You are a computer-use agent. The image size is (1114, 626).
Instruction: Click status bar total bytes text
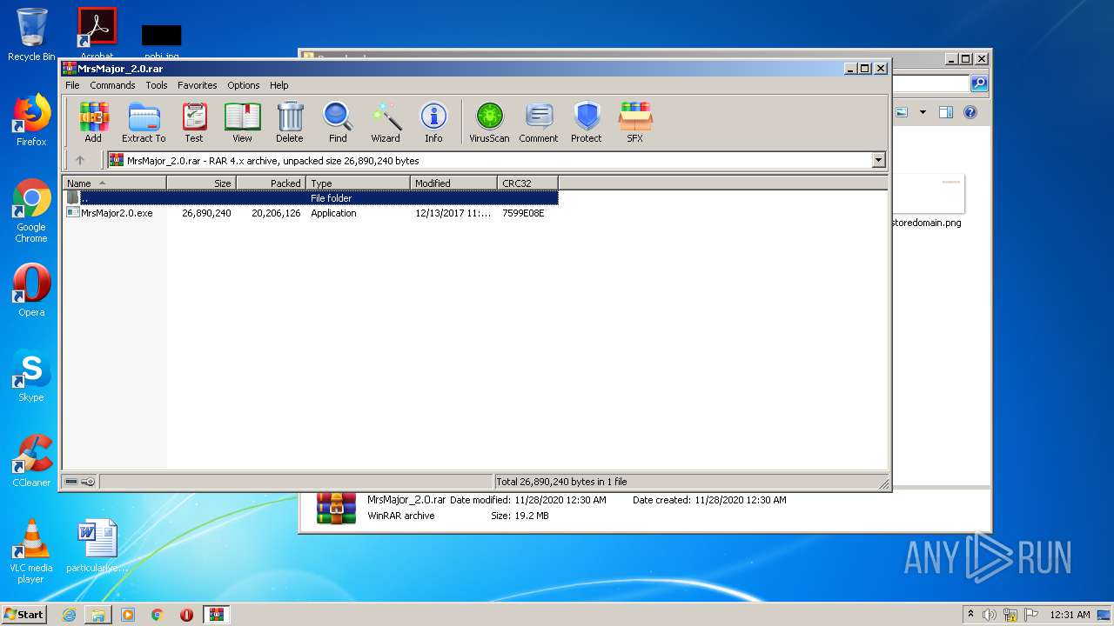pyautogui.click(x=561, y=482)
